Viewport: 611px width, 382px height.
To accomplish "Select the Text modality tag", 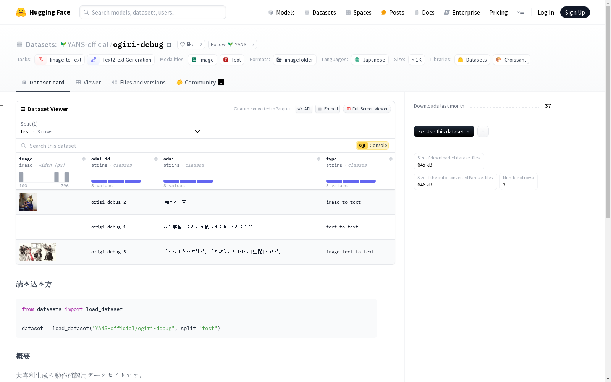I will (x=232, y=60).
